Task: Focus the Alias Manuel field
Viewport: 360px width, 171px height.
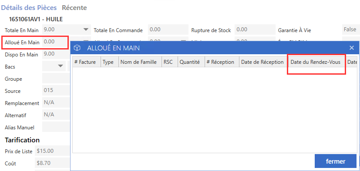Action: click(56, 127)
